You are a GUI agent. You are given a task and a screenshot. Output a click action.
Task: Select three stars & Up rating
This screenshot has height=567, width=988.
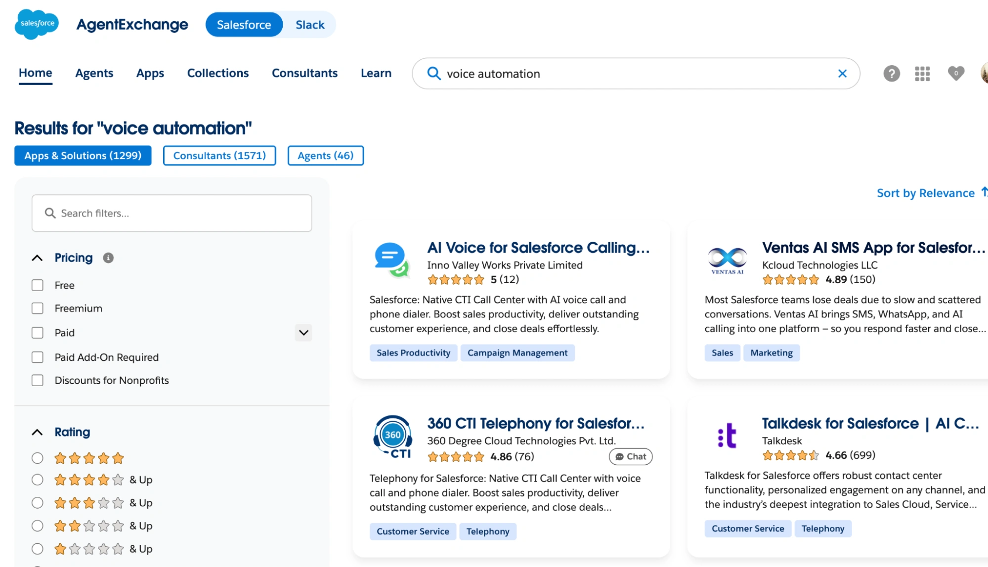pos(38,503)
